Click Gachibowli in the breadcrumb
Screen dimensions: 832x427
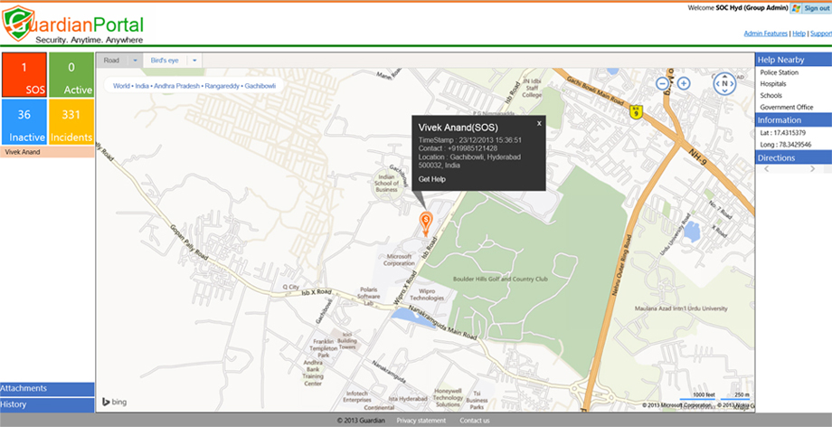point(260,86)
